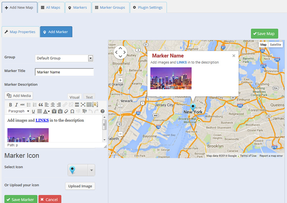This screenshot has width=287, height=203.
Task: Insert a special character (Omega)
Action: (72, 111)
